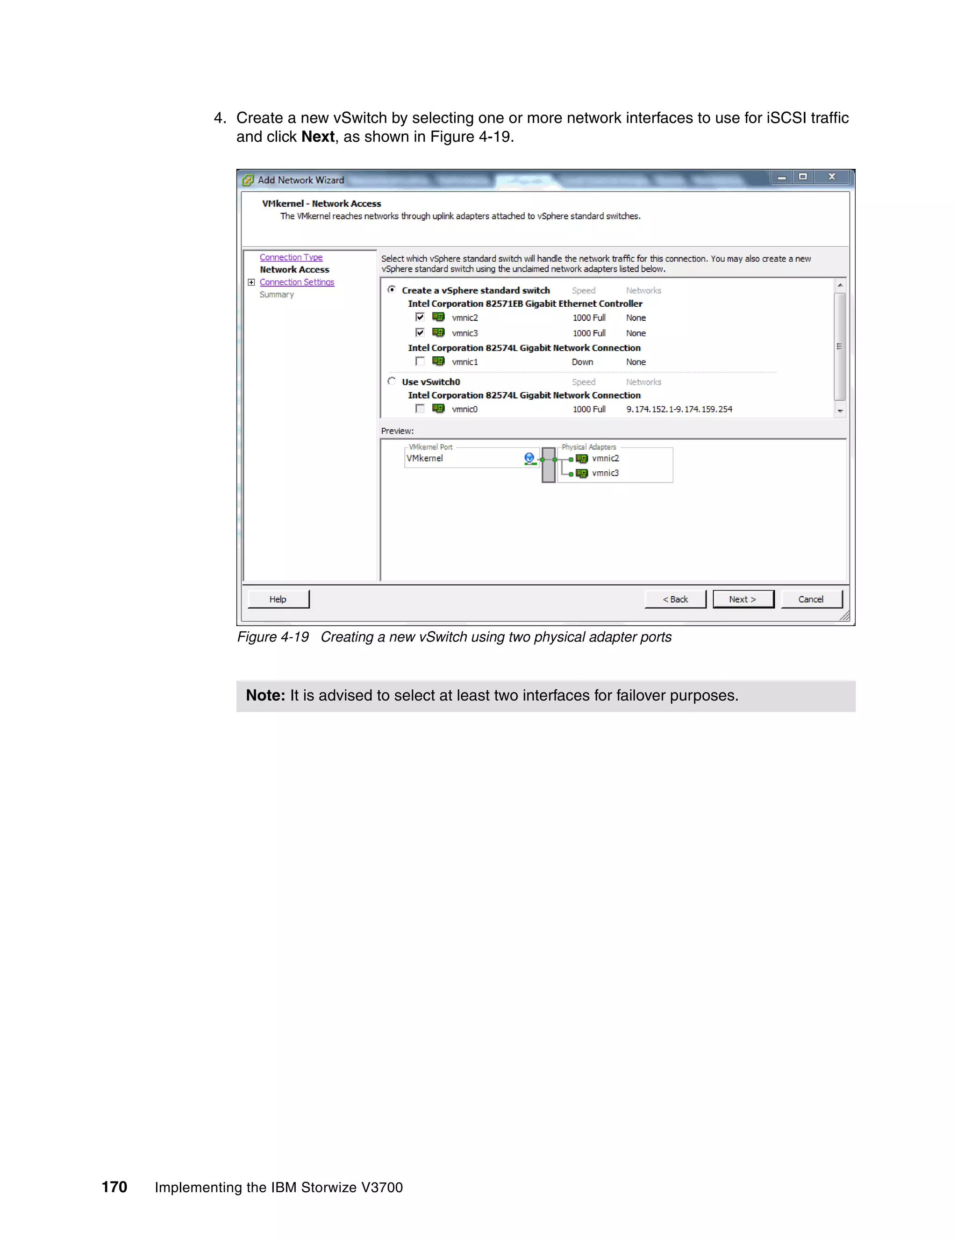Open the Connection Settings step link
This screenshot has width=957, height=1239.
click(297, 282)
